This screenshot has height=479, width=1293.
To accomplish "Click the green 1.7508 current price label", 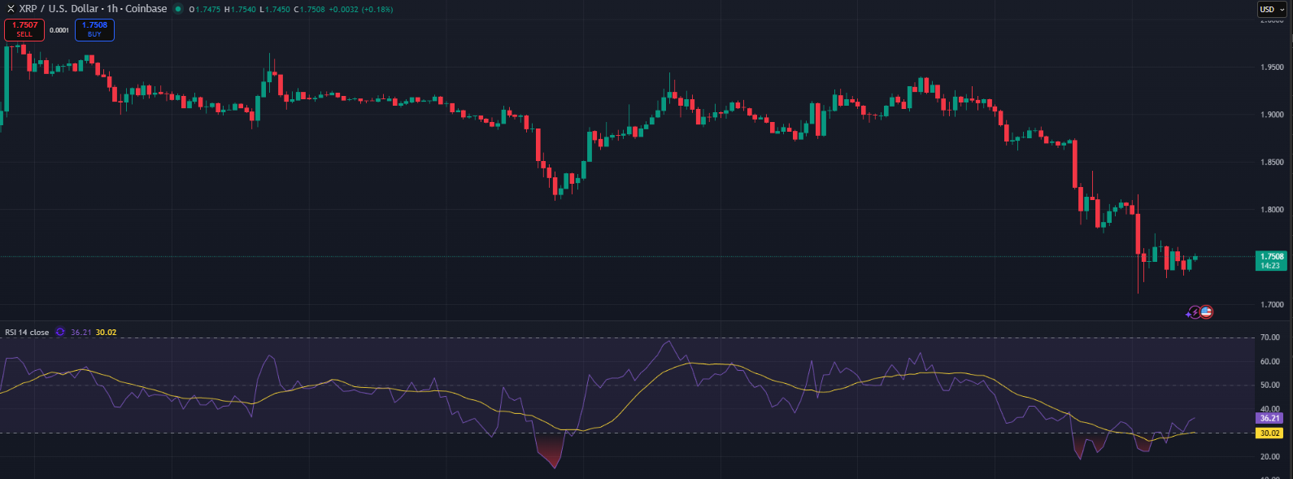I will (1270, 260).
